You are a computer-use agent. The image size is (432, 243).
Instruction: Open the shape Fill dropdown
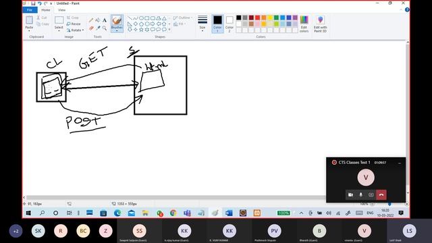click(x=180, y=24)
